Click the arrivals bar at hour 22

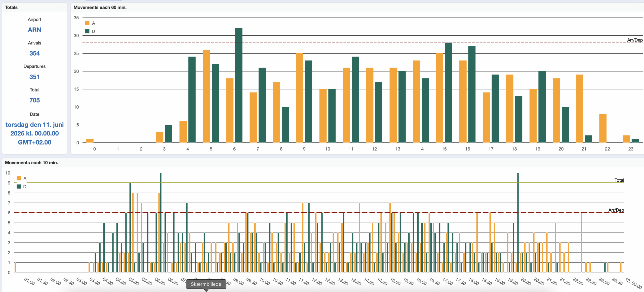(603, 128)
